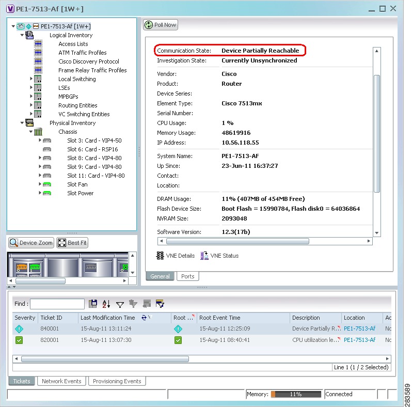
Task: Expand the MPBGPs node
Action: [x=31, y=96]
